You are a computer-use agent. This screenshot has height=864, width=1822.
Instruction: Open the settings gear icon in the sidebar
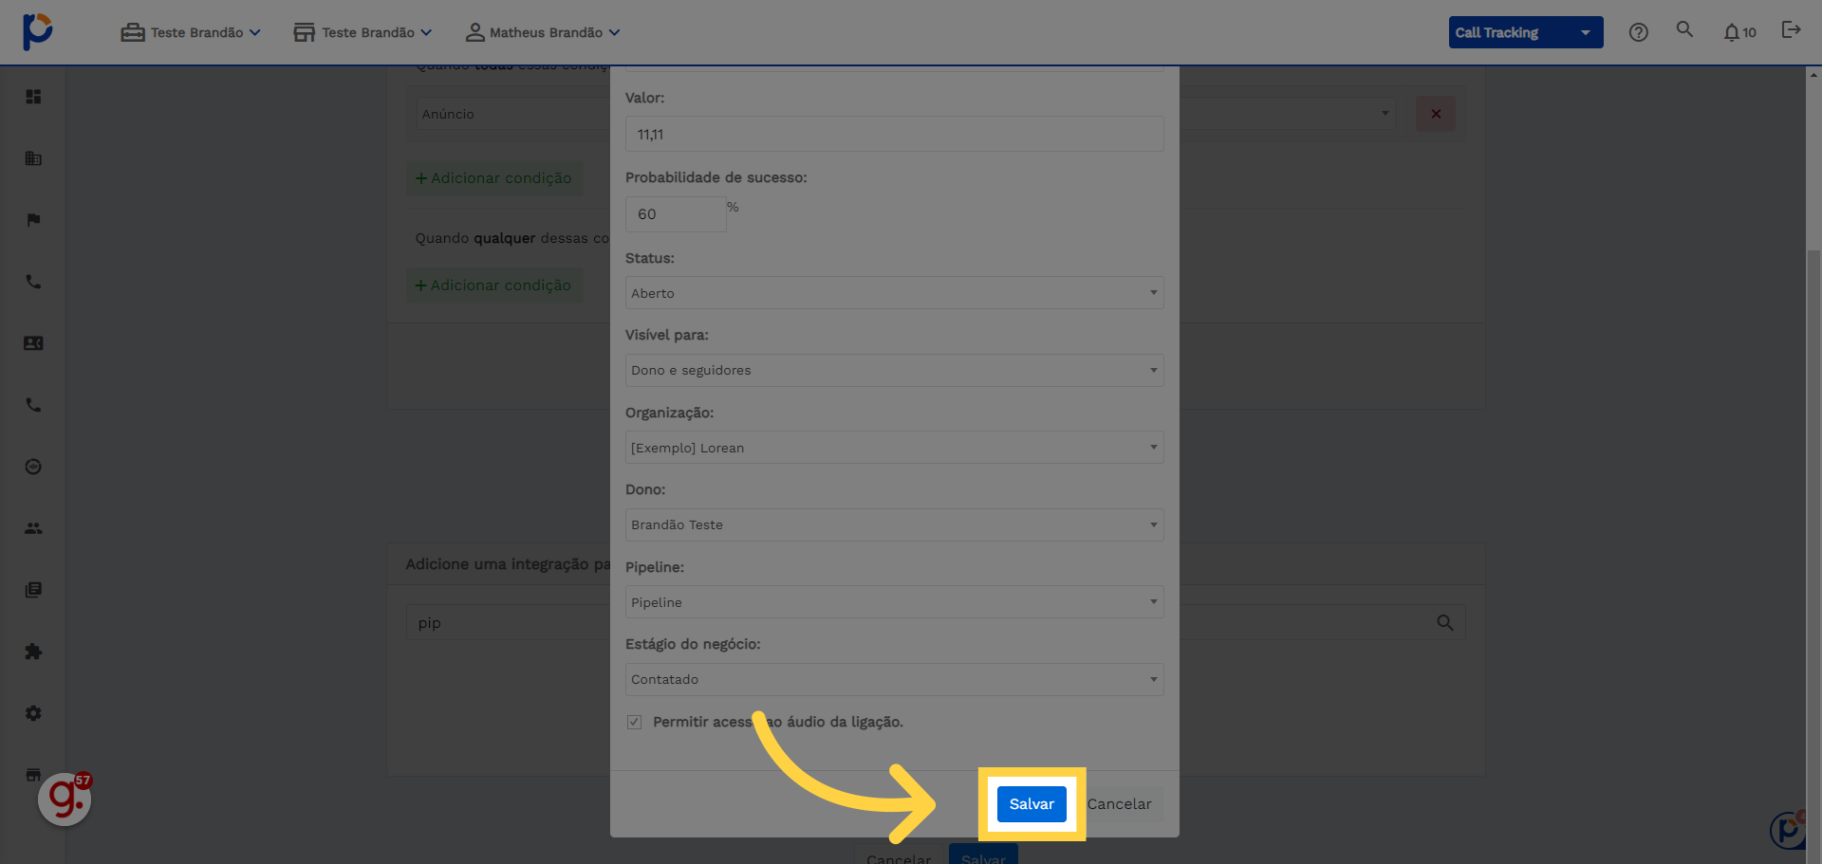point(33,713)
